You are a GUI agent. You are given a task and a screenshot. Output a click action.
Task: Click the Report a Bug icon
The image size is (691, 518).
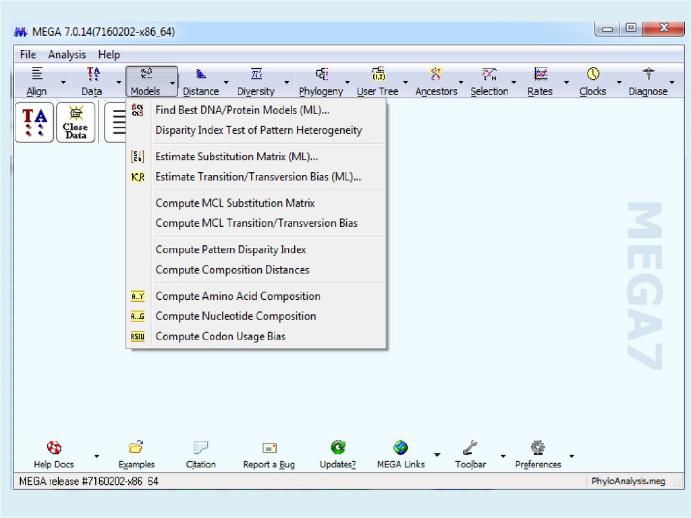coord(269,448)
